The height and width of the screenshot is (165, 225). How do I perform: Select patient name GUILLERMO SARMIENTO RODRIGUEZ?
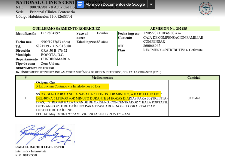point(66,29)
